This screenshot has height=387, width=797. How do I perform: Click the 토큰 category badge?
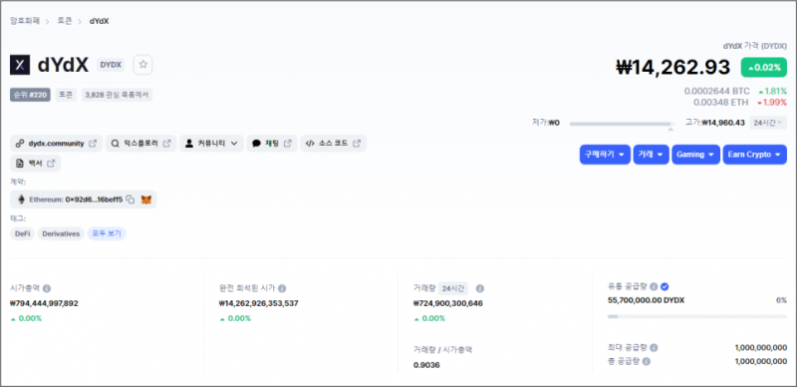(66, 95)
